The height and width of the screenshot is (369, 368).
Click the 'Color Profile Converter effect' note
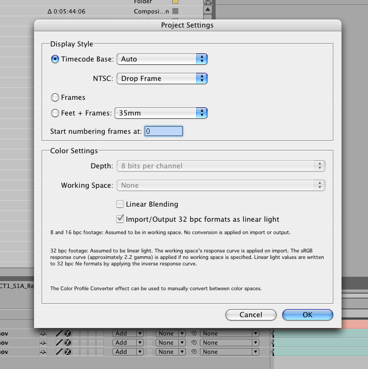[x=156, y=288]
